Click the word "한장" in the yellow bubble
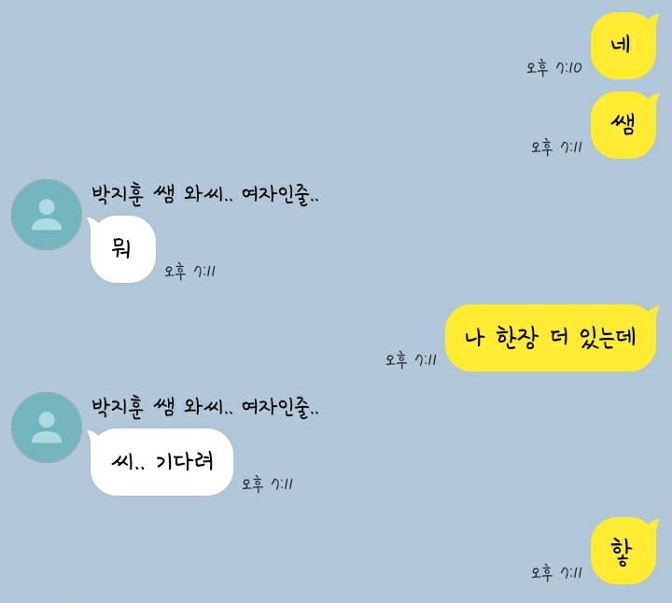Image resolution: width=672 pixels, height=603 pixels. click(x=517, y=338)
